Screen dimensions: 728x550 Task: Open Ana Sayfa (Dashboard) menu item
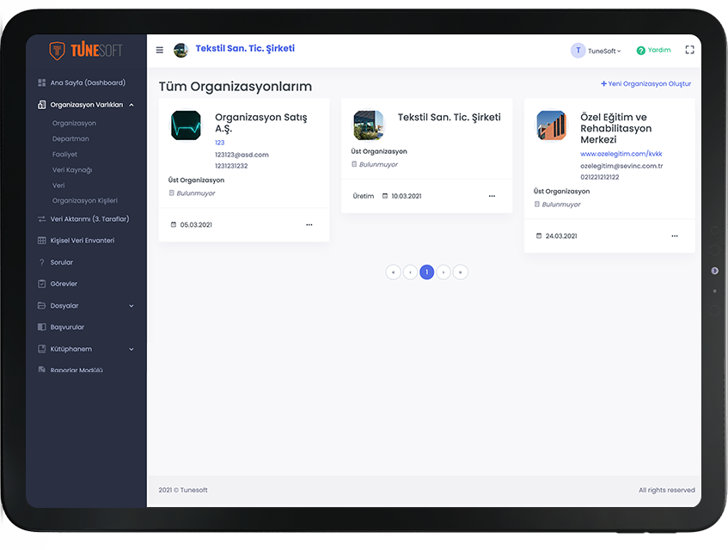pos(88,82)
